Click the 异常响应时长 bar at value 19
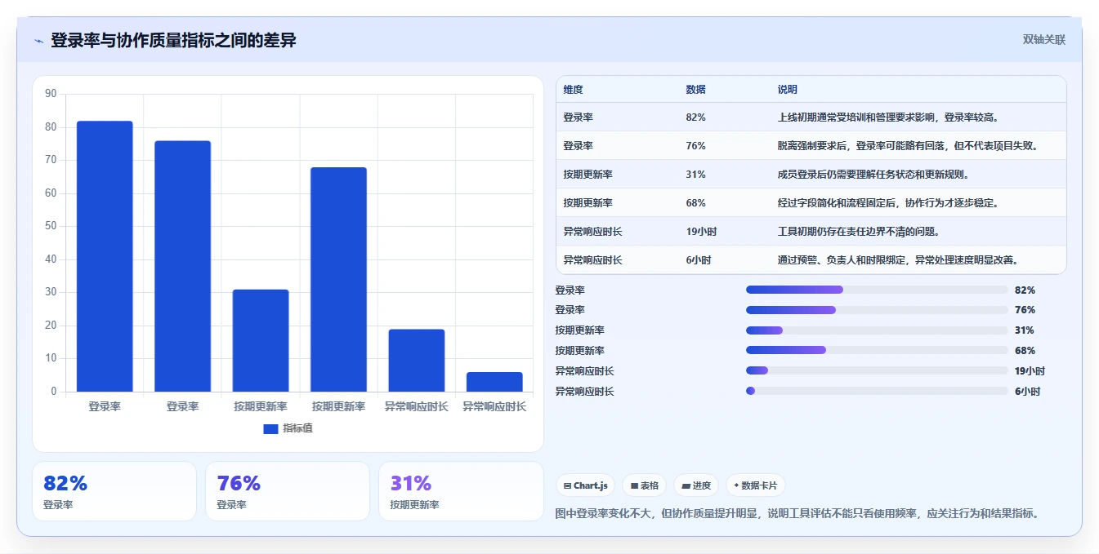Viewport: 1099px width, 554px height. point(417,360)
